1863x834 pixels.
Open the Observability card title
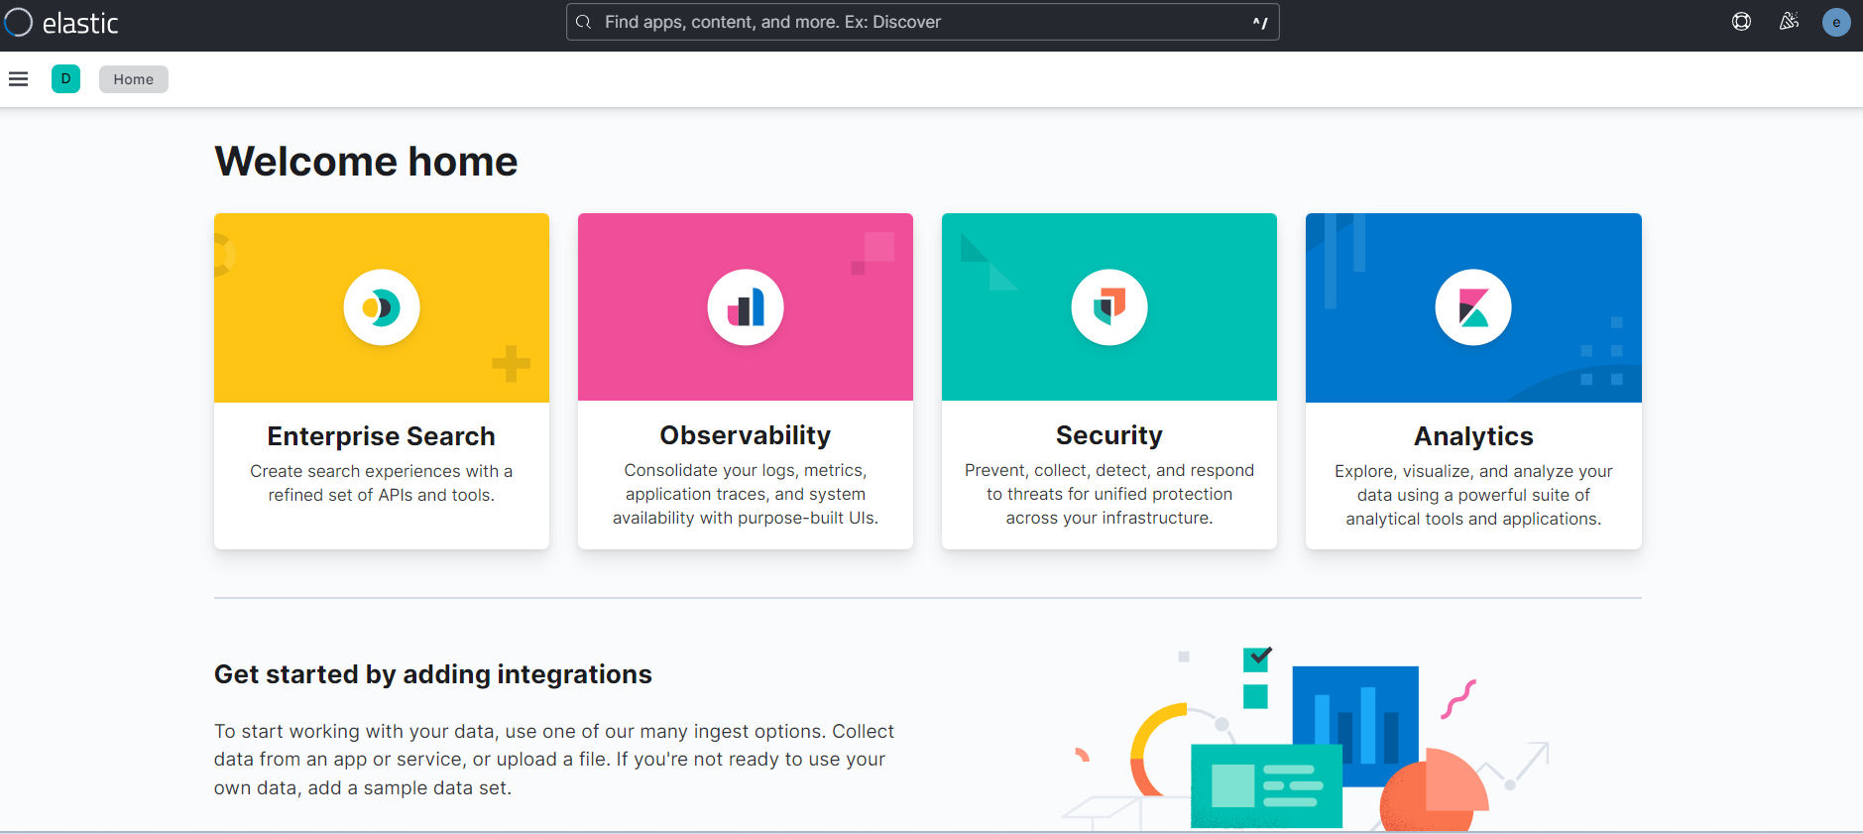click(746, 435)
